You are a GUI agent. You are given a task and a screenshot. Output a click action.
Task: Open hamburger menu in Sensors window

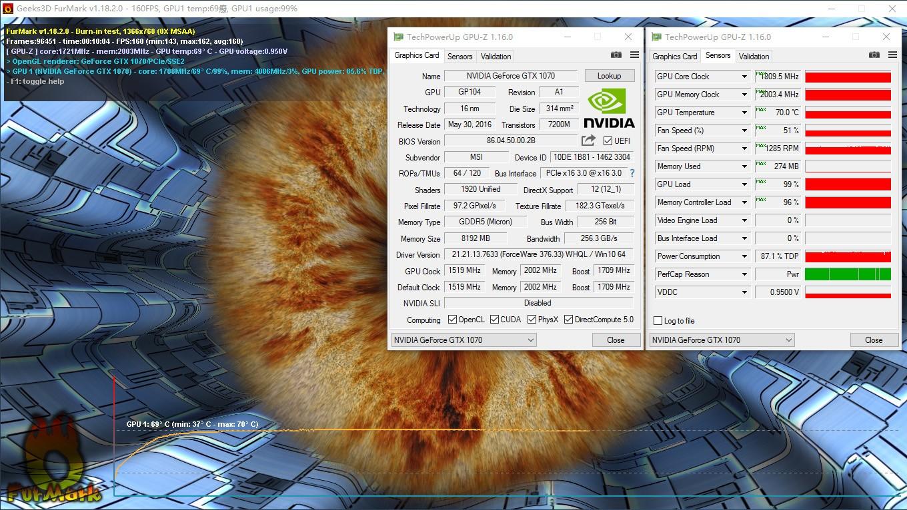[892, 55]
